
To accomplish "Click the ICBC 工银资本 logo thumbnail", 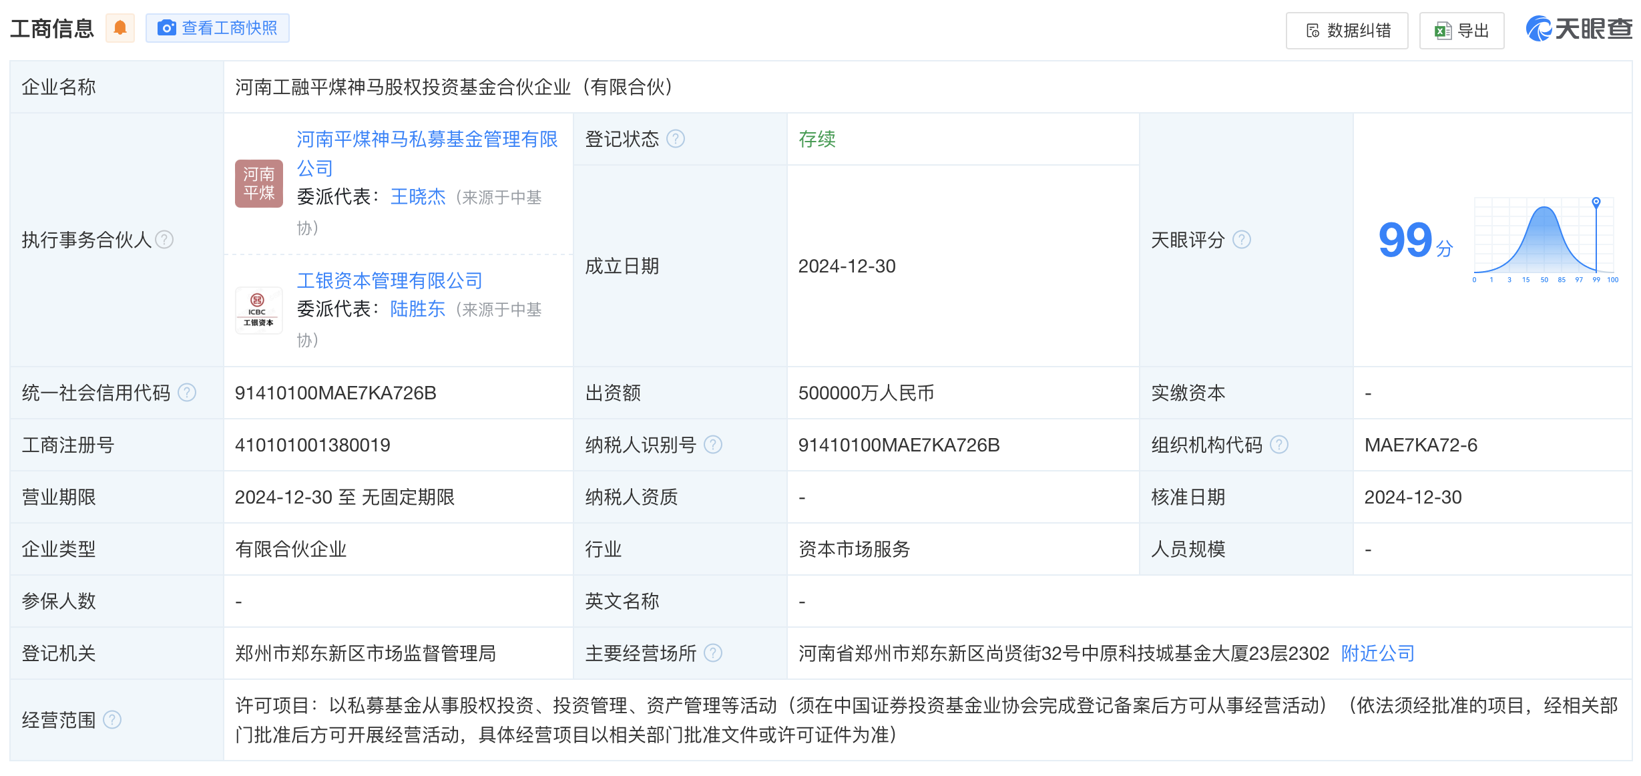I will point(259,311).
